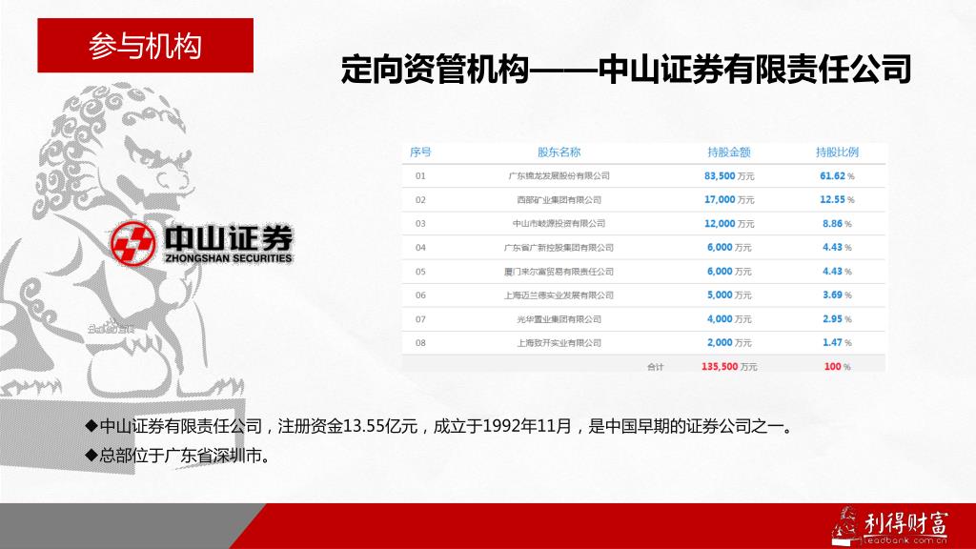Click the 6,000 万元 amount in row 05
The image size is (976, 549).
[x=729, y=272]
